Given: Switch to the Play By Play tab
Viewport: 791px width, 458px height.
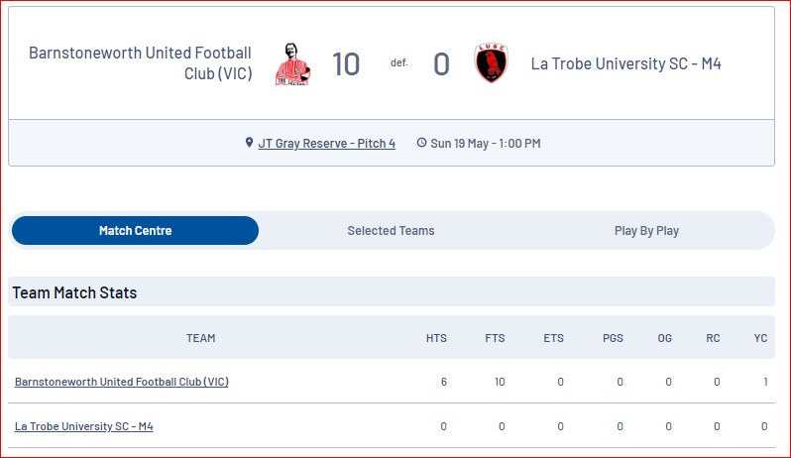Looking at the screenshot, I should (646, 231).
